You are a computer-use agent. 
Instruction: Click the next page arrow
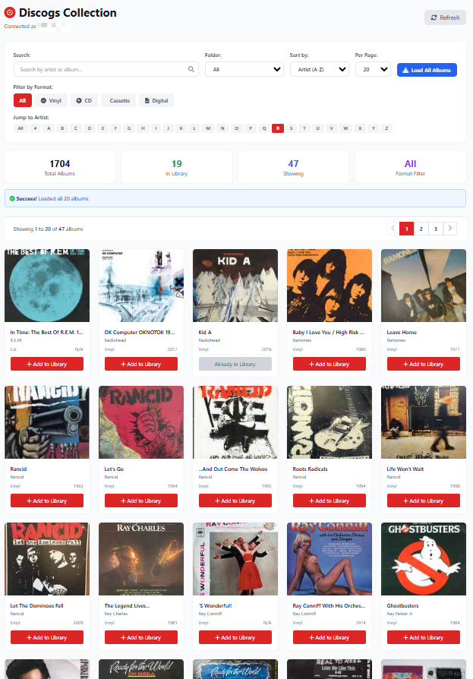click(450, 228)
